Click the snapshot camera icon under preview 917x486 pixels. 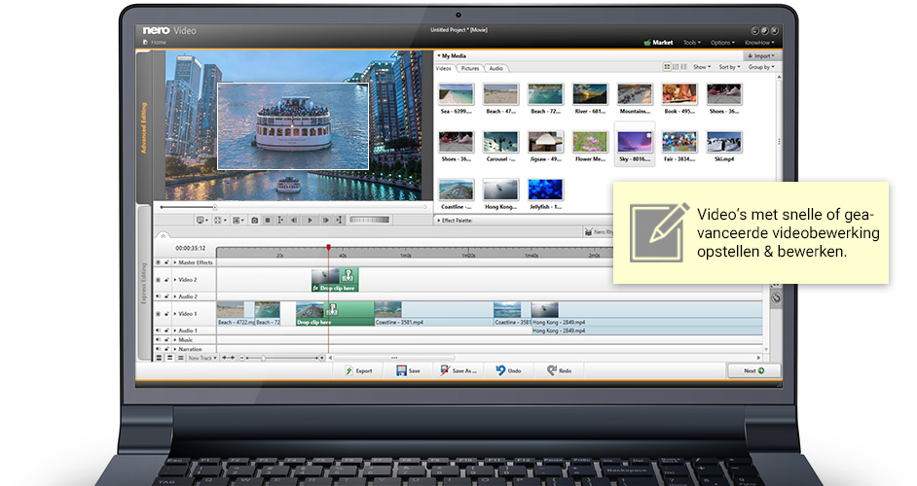coord(254,221)
